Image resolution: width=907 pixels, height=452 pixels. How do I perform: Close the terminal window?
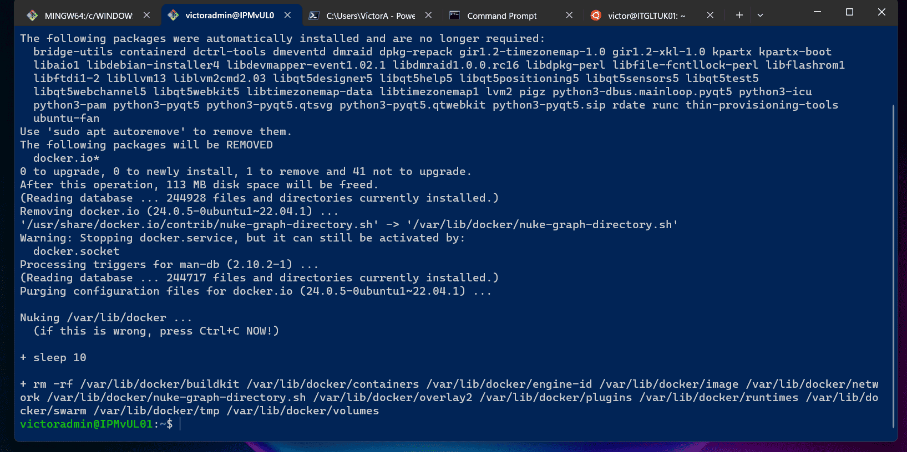click(x=881, y=12)
